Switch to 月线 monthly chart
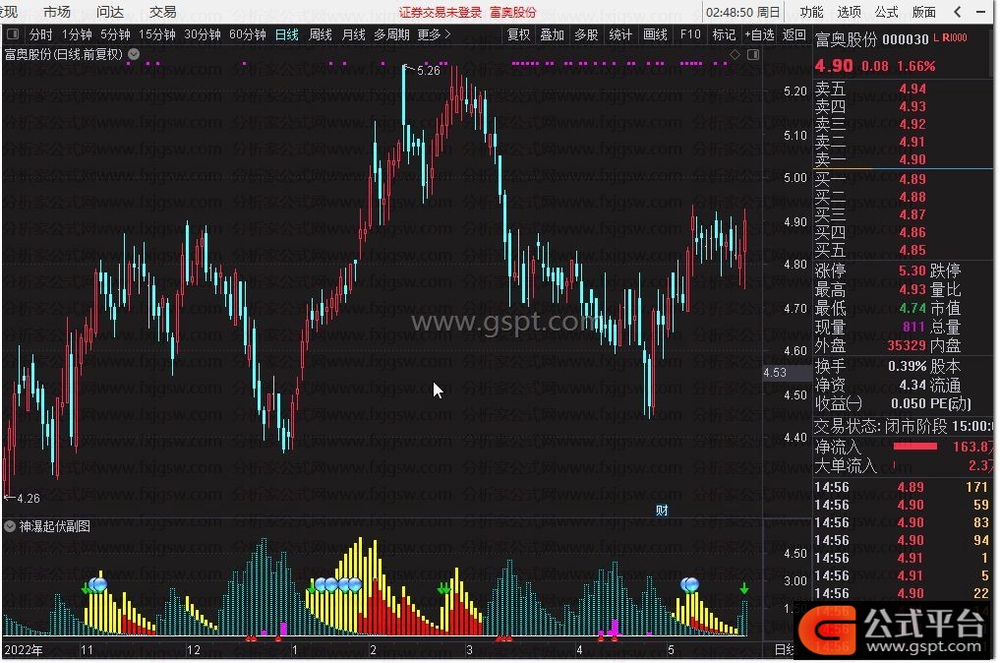Viewport: 1000px width, 663px height. [x=353, y=34]
